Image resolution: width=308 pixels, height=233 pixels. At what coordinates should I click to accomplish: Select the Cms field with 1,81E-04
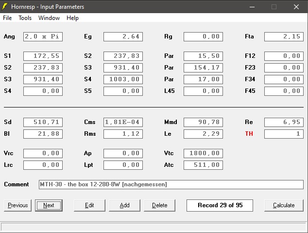point(123,122)
